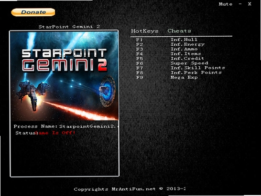Image resolution: width=261 pixels, height=196 pixels.
Task: Click the F6 hotkey label
Action: click(x=140, y=63)
